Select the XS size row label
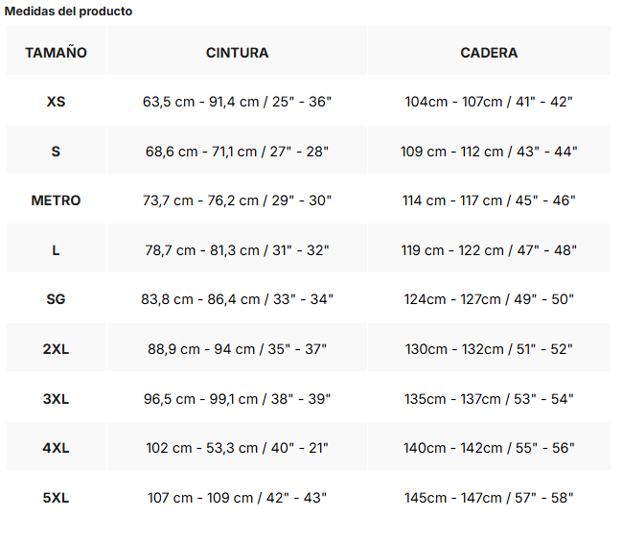The image size is (622, 540). tap(56, 102)
